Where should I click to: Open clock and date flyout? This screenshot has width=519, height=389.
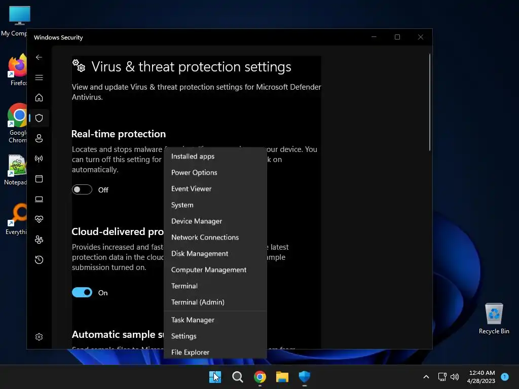tap(481, 377)
